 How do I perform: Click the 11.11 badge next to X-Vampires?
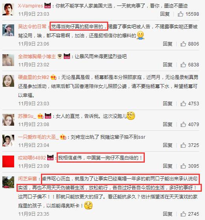pos(48,6)
